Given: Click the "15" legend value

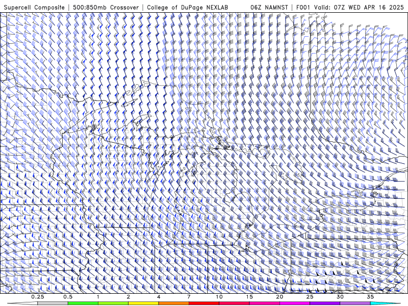Looking at the screenshot, I should [x=249, y=297].
